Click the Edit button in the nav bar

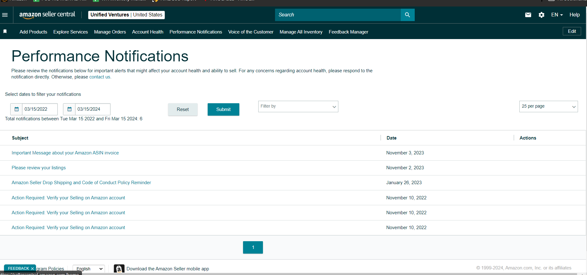[572, 31]
